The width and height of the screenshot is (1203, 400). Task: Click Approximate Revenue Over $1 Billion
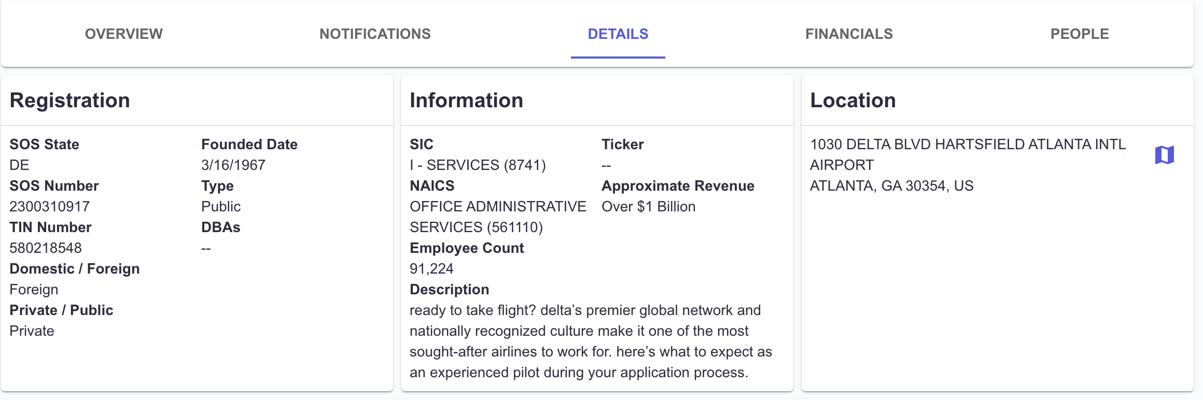(649, 207)
